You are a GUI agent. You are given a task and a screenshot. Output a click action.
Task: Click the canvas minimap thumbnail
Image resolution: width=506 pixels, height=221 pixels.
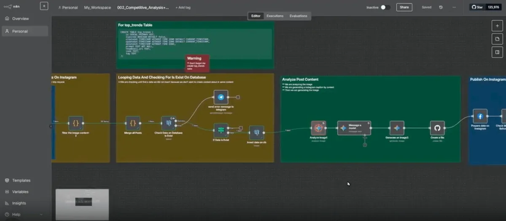(x=82, y=205)
